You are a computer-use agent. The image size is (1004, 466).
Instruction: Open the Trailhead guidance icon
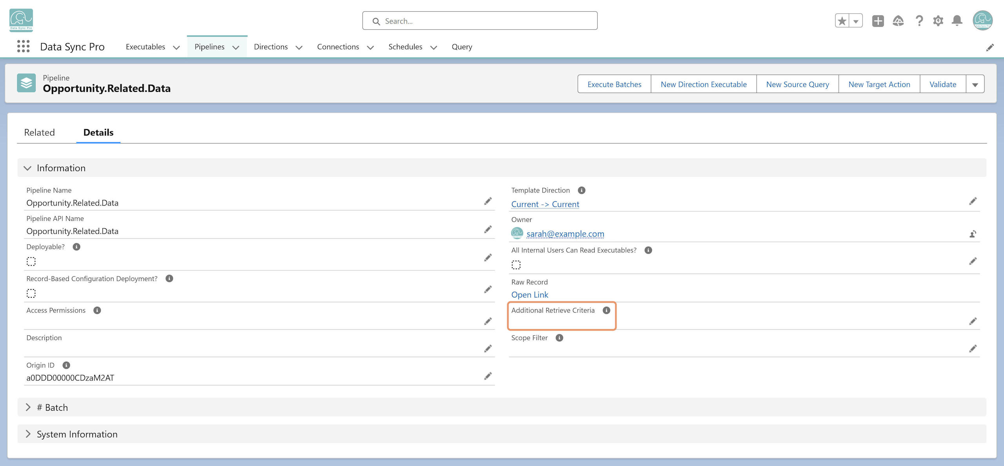[898, 21]
